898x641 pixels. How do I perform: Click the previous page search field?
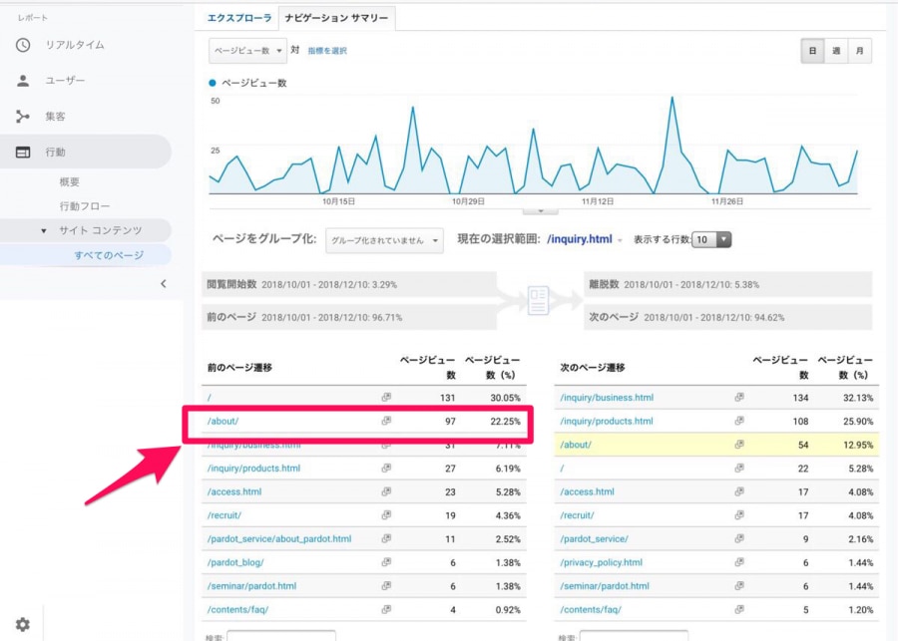click(x=280, y=634)
